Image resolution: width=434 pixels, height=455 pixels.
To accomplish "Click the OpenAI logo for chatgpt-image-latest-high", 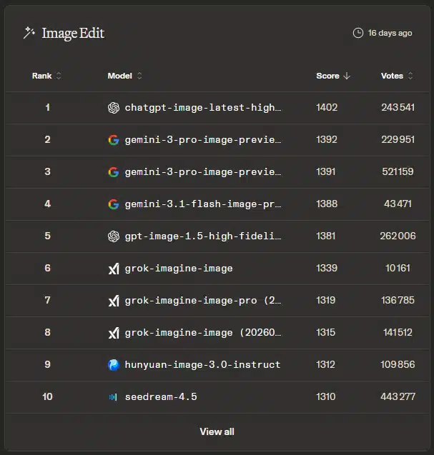I will pyautogui.click(x=113, y=108).
